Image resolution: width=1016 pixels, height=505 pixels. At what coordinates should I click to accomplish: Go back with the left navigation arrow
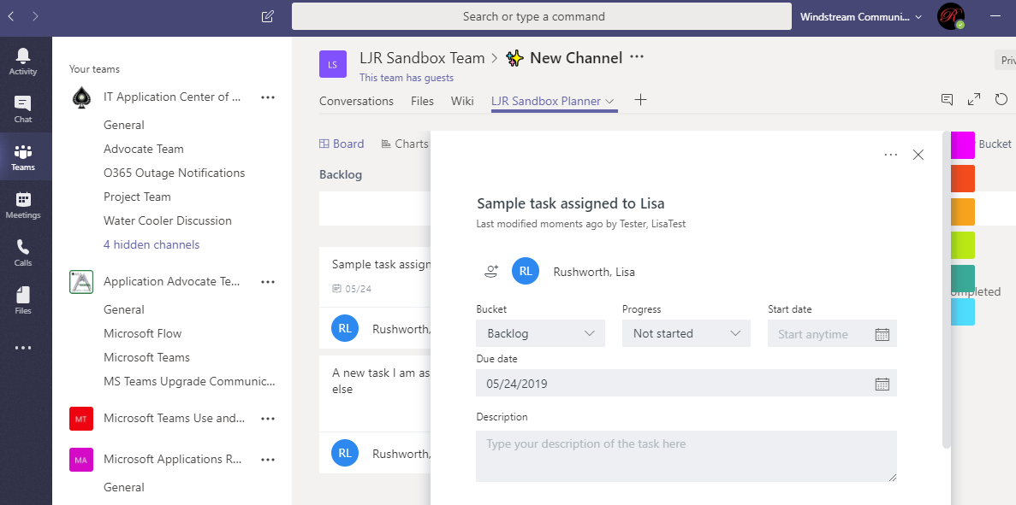11,16
